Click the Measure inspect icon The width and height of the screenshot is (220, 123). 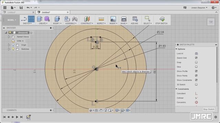pos(101,19)
